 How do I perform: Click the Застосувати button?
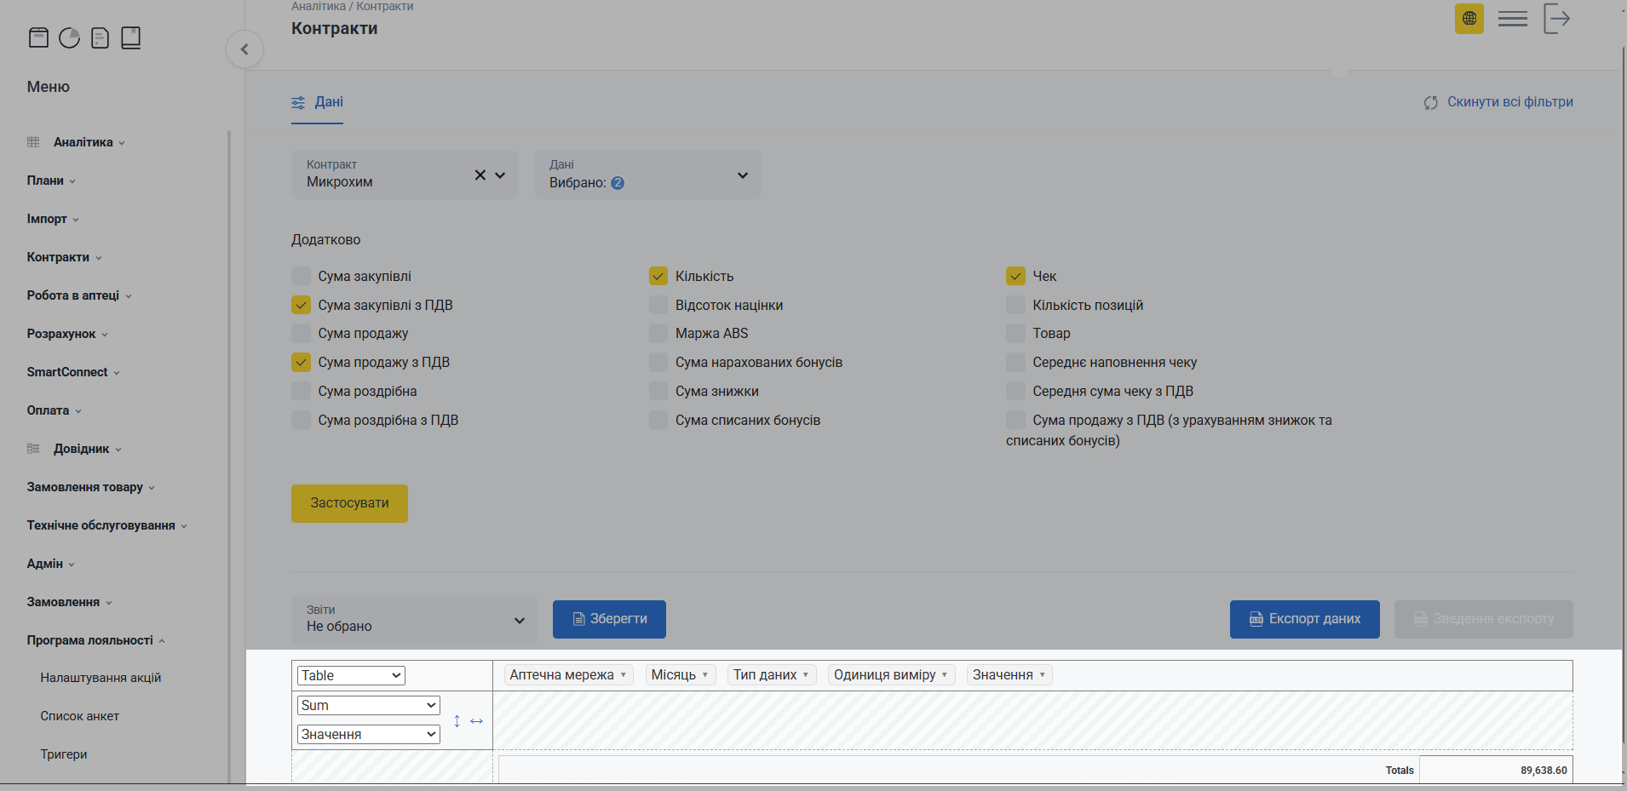tap(349, 503)
